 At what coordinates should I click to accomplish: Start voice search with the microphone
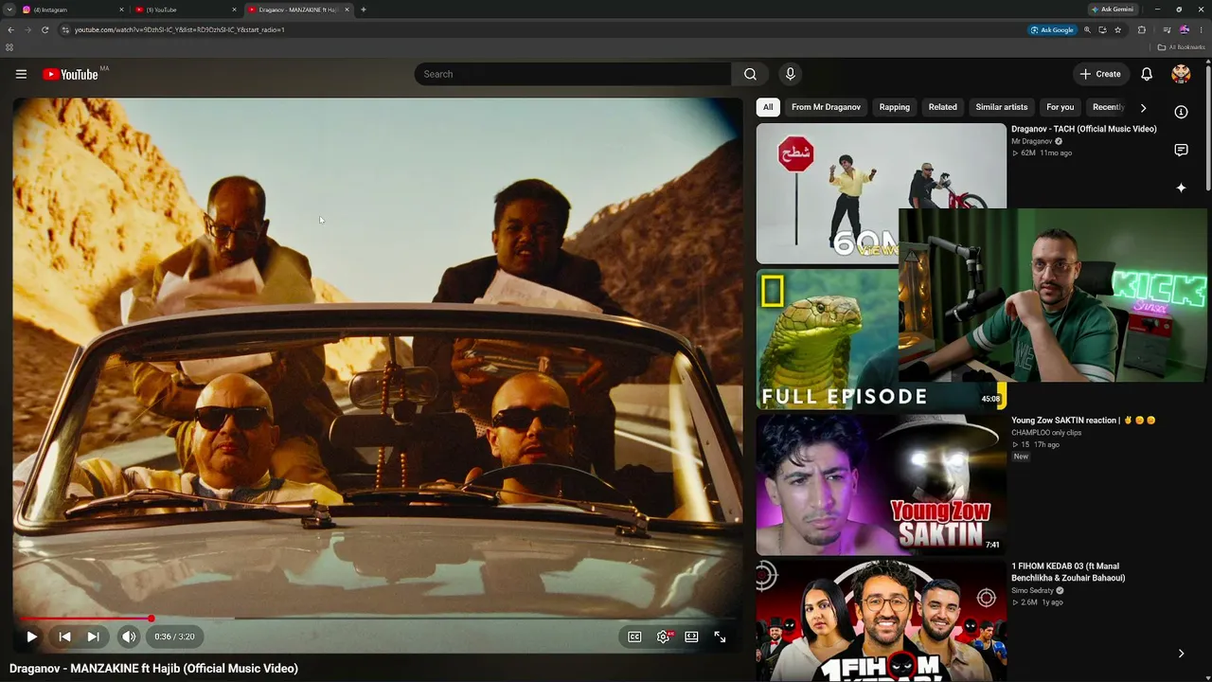[x=790, y=74]
